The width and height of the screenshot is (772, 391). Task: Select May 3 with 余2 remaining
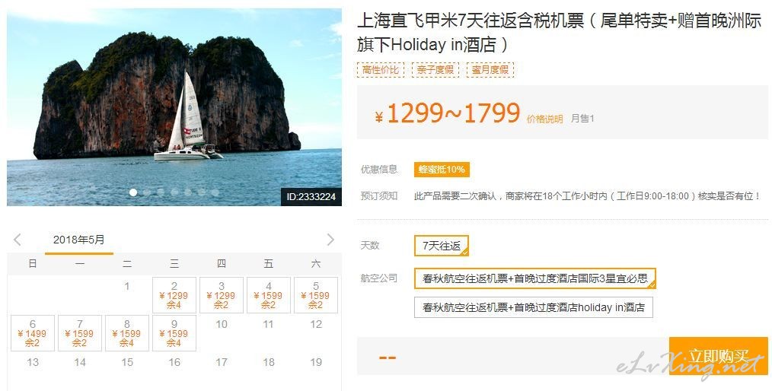point(221,295)
